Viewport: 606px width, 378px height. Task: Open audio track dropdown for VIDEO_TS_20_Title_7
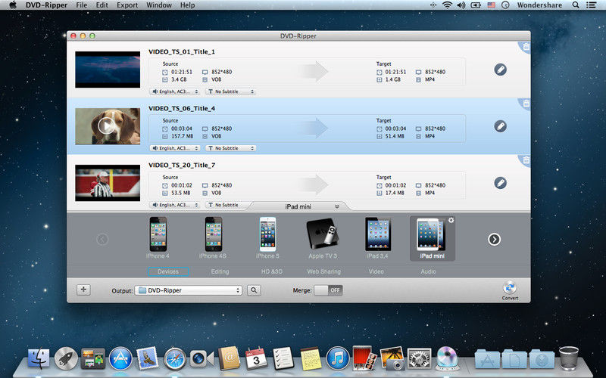(175, 205)
